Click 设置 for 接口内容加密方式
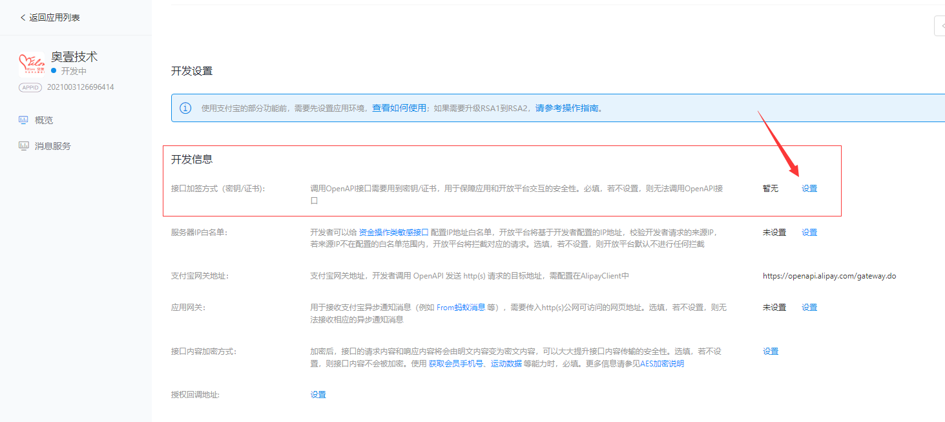The height and width of the screenshot is (422, 945). [x=771, y=352]
